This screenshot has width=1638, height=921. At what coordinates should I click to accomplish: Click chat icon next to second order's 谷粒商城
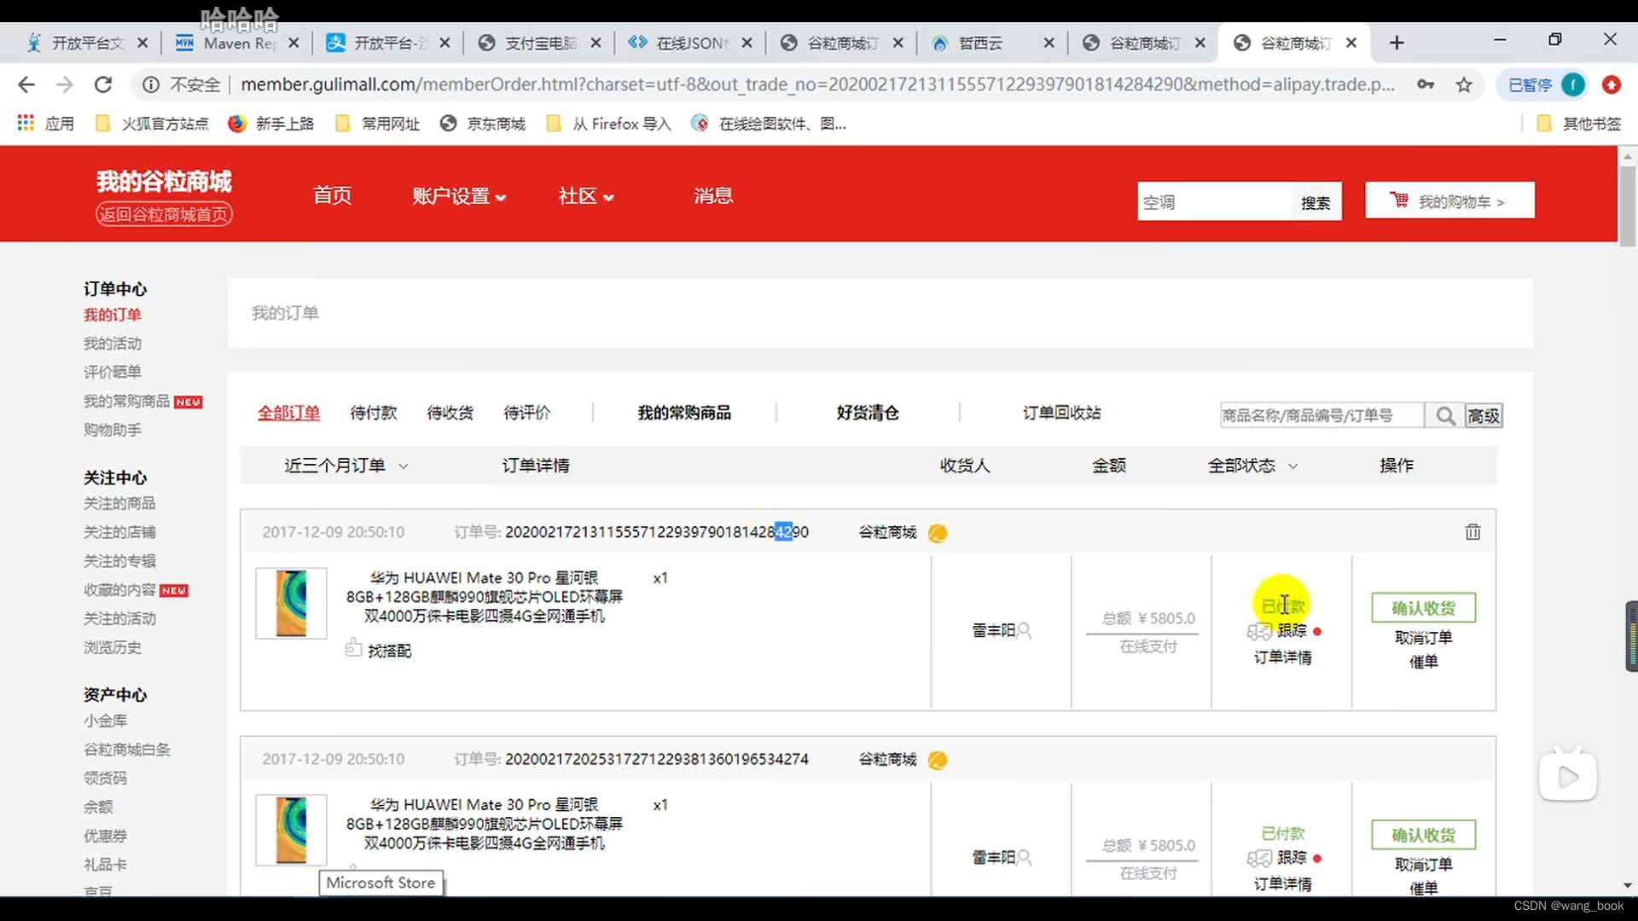tap(938, 760)
